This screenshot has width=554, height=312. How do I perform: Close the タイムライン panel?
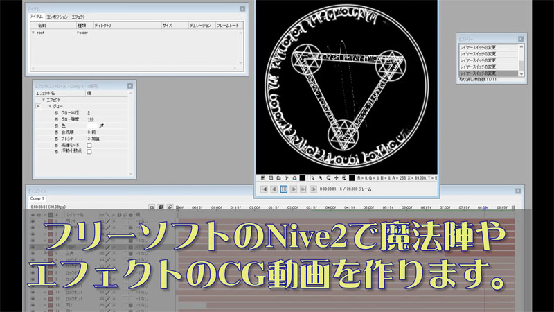tap(518, 191)
